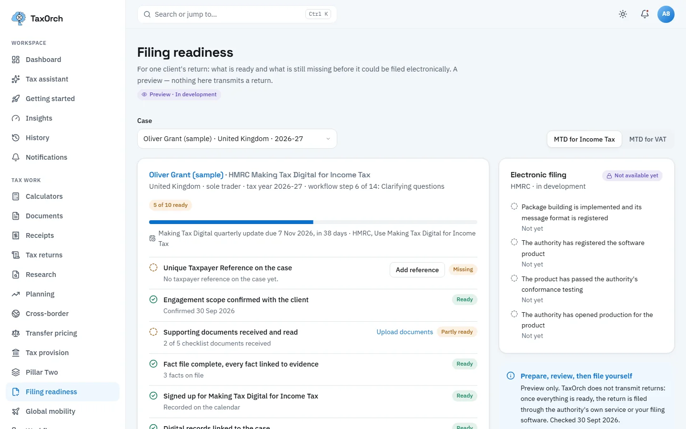Click the Partly ready status badge
Image resolution: width=686 pixels, height=429 pixels.
click(457, 332)
